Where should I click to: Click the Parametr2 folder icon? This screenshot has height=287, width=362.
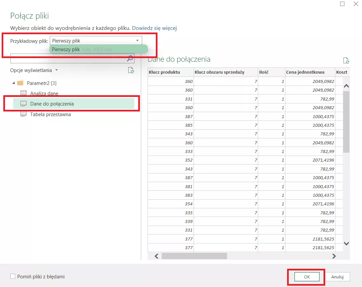point(20,83)
